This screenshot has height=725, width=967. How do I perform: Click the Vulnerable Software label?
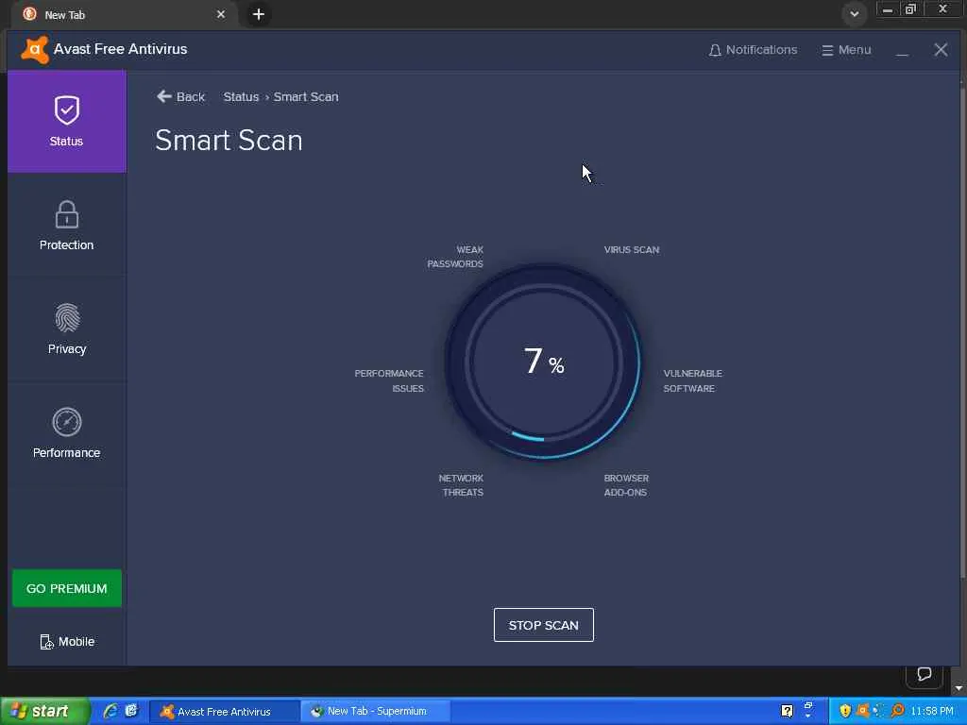click(692, 381)
